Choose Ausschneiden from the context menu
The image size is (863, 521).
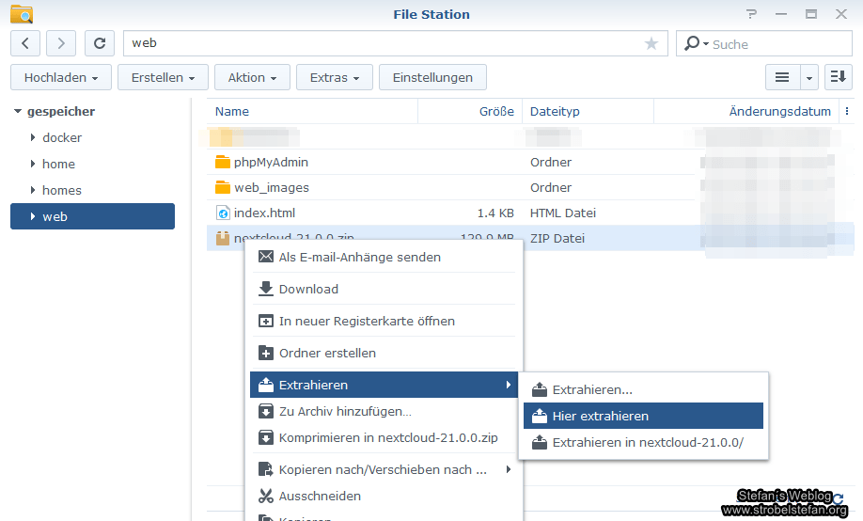(384, 496)
